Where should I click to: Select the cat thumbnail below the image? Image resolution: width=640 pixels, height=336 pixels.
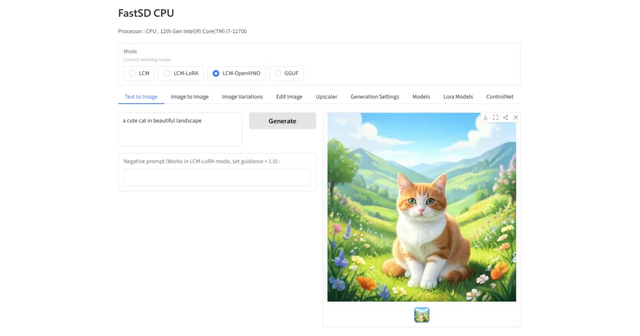tap(422, 315)
